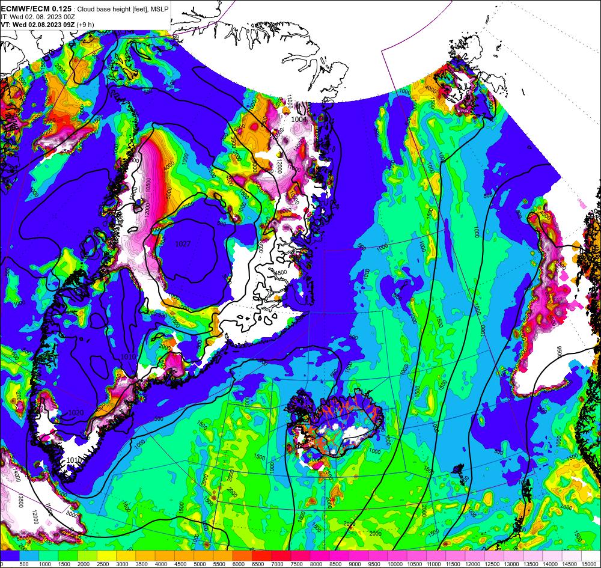Pick the red 6500–7000 legend swatch

[262, 555]
